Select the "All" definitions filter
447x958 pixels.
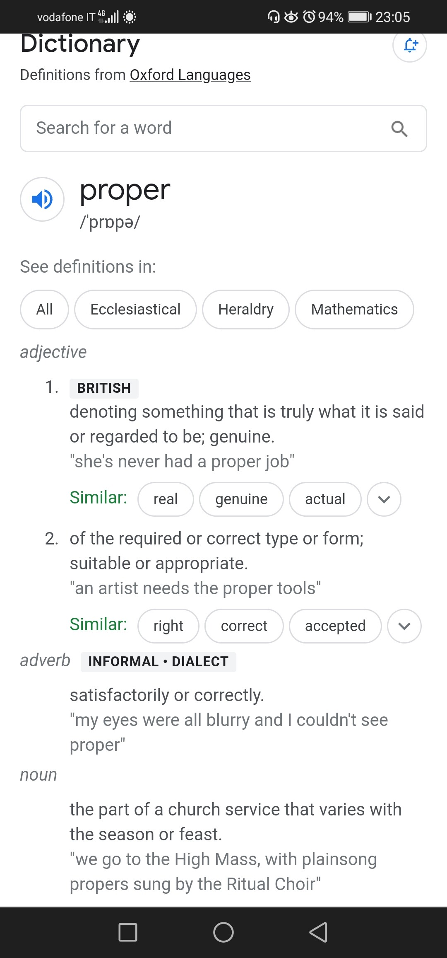tap(44, 310)
